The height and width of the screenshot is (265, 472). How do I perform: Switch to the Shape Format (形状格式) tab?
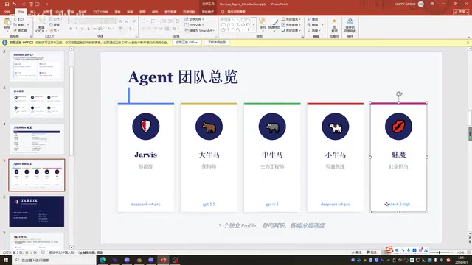pyautogui.click(x=208, y=12)
